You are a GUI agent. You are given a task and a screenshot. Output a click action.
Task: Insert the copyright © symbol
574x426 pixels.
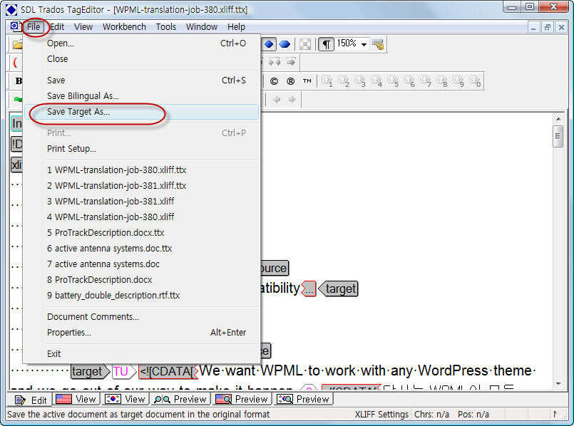(x=274, y=81)
